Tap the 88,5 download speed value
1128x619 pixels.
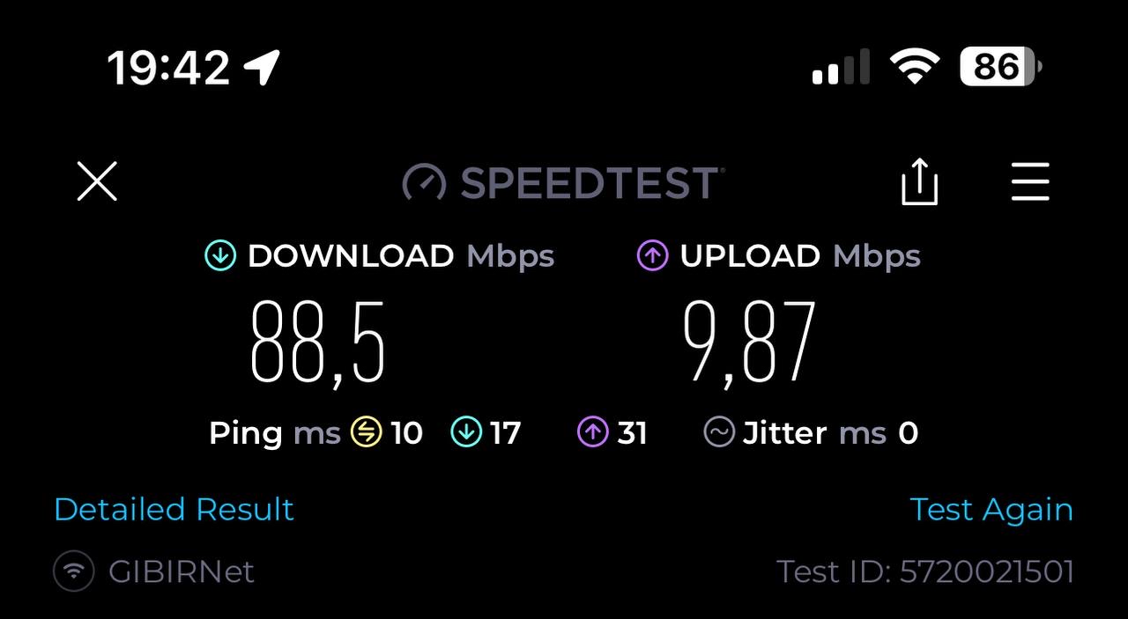coord(318,342)
